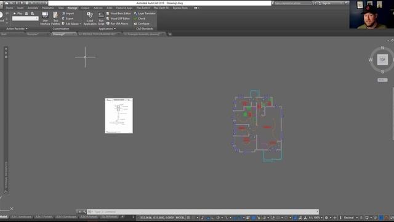Switch to the Output ribbon tab

(x=85, y=8)
